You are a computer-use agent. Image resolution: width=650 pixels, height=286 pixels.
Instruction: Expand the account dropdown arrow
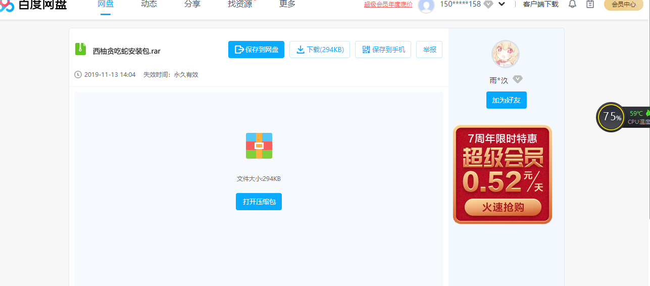click(502, 4)
